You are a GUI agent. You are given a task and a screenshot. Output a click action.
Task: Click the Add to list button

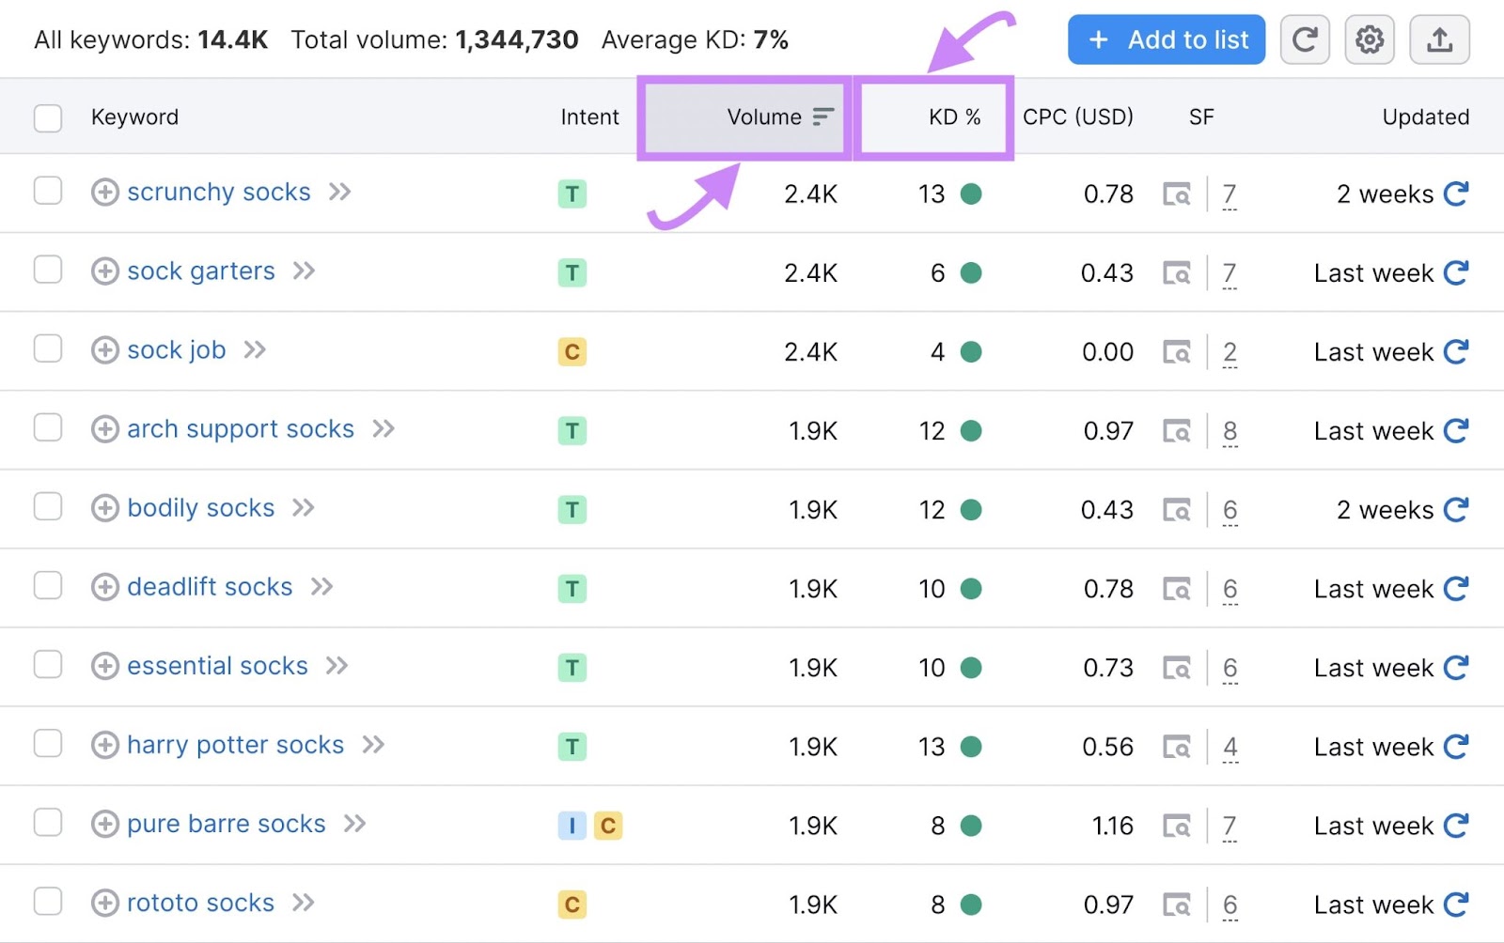point(1167,39)
